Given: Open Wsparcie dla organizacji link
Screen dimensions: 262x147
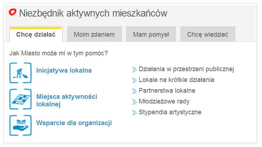Looking at the screenshot, I should coord(74,123).
